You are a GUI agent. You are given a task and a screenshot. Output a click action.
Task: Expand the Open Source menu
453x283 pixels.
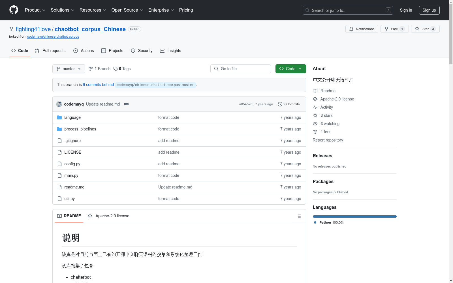pyautogui.click(x=127, y=10)
